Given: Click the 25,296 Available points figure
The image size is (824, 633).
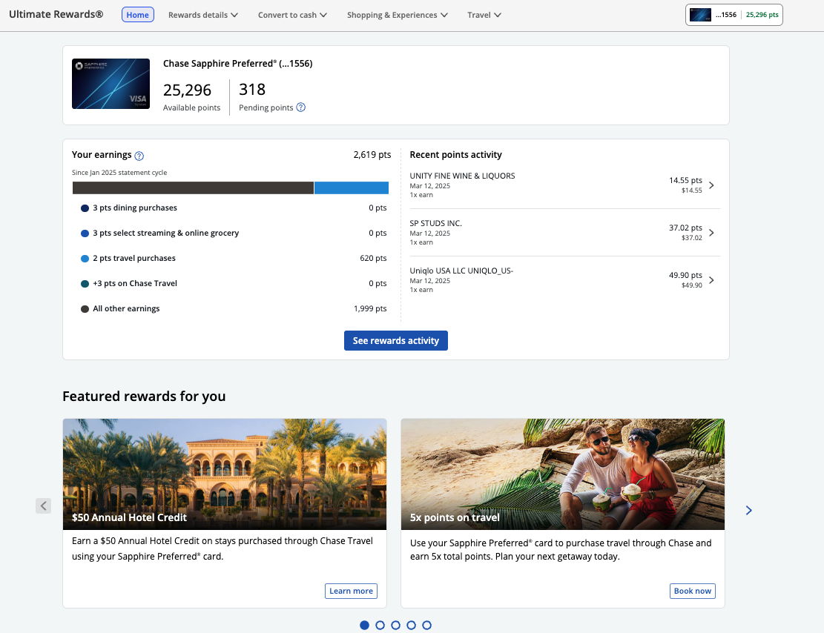Looking at the screenshot, I should pyautogui.click(x=187, y=90).
